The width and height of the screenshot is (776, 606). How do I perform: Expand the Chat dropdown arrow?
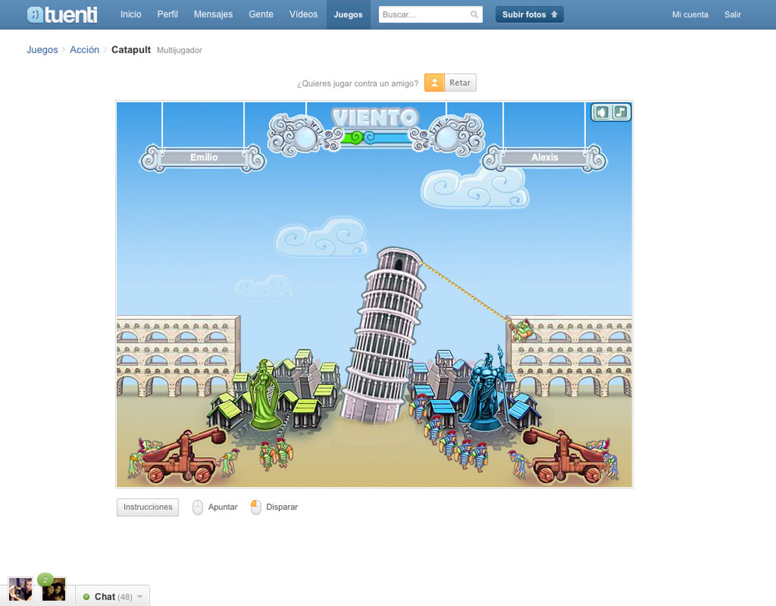[x=140, y=597]
